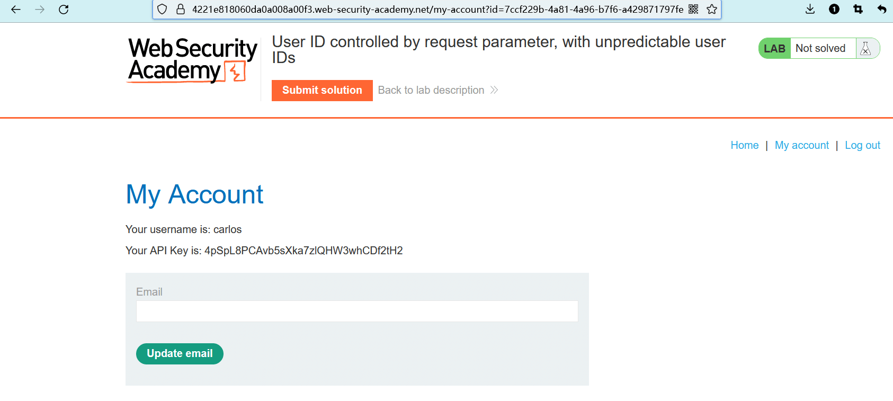The width and height of the screenshot is (893, 401).
Task: Focus the Email input field
Action: tap(357, 311)
